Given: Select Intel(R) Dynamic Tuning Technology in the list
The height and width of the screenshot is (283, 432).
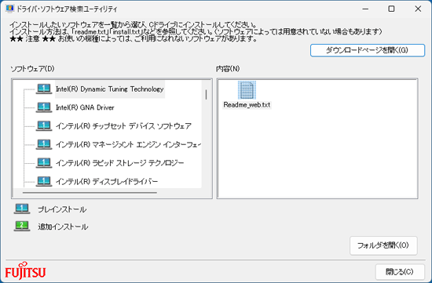Looking at the screenshot, I should 110,89.
